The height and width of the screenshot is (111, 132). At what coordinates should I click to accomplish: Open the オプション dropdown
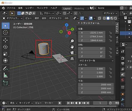pos(110,13)
